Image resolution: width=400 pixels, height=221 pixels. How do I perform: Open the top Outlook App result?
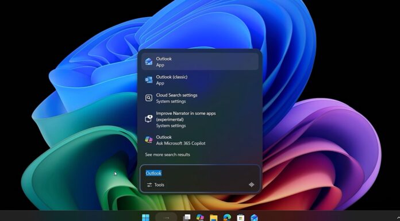pos(200,61)
